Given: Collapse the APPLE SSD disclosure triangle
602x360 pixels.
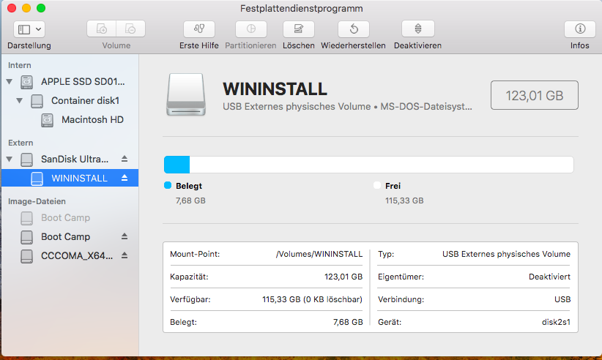Looking at the screenshot, I should click(x=10, y=82).
